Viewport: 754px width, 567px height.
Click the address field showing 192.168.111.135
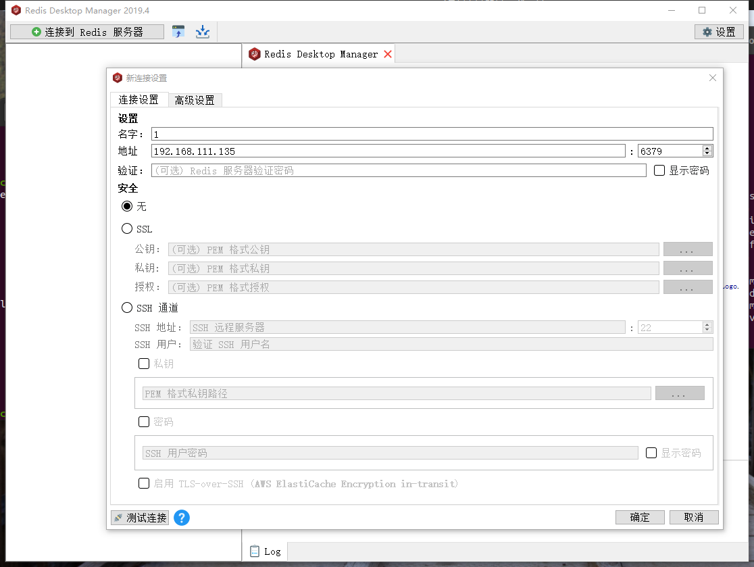[x=388, y=151]
